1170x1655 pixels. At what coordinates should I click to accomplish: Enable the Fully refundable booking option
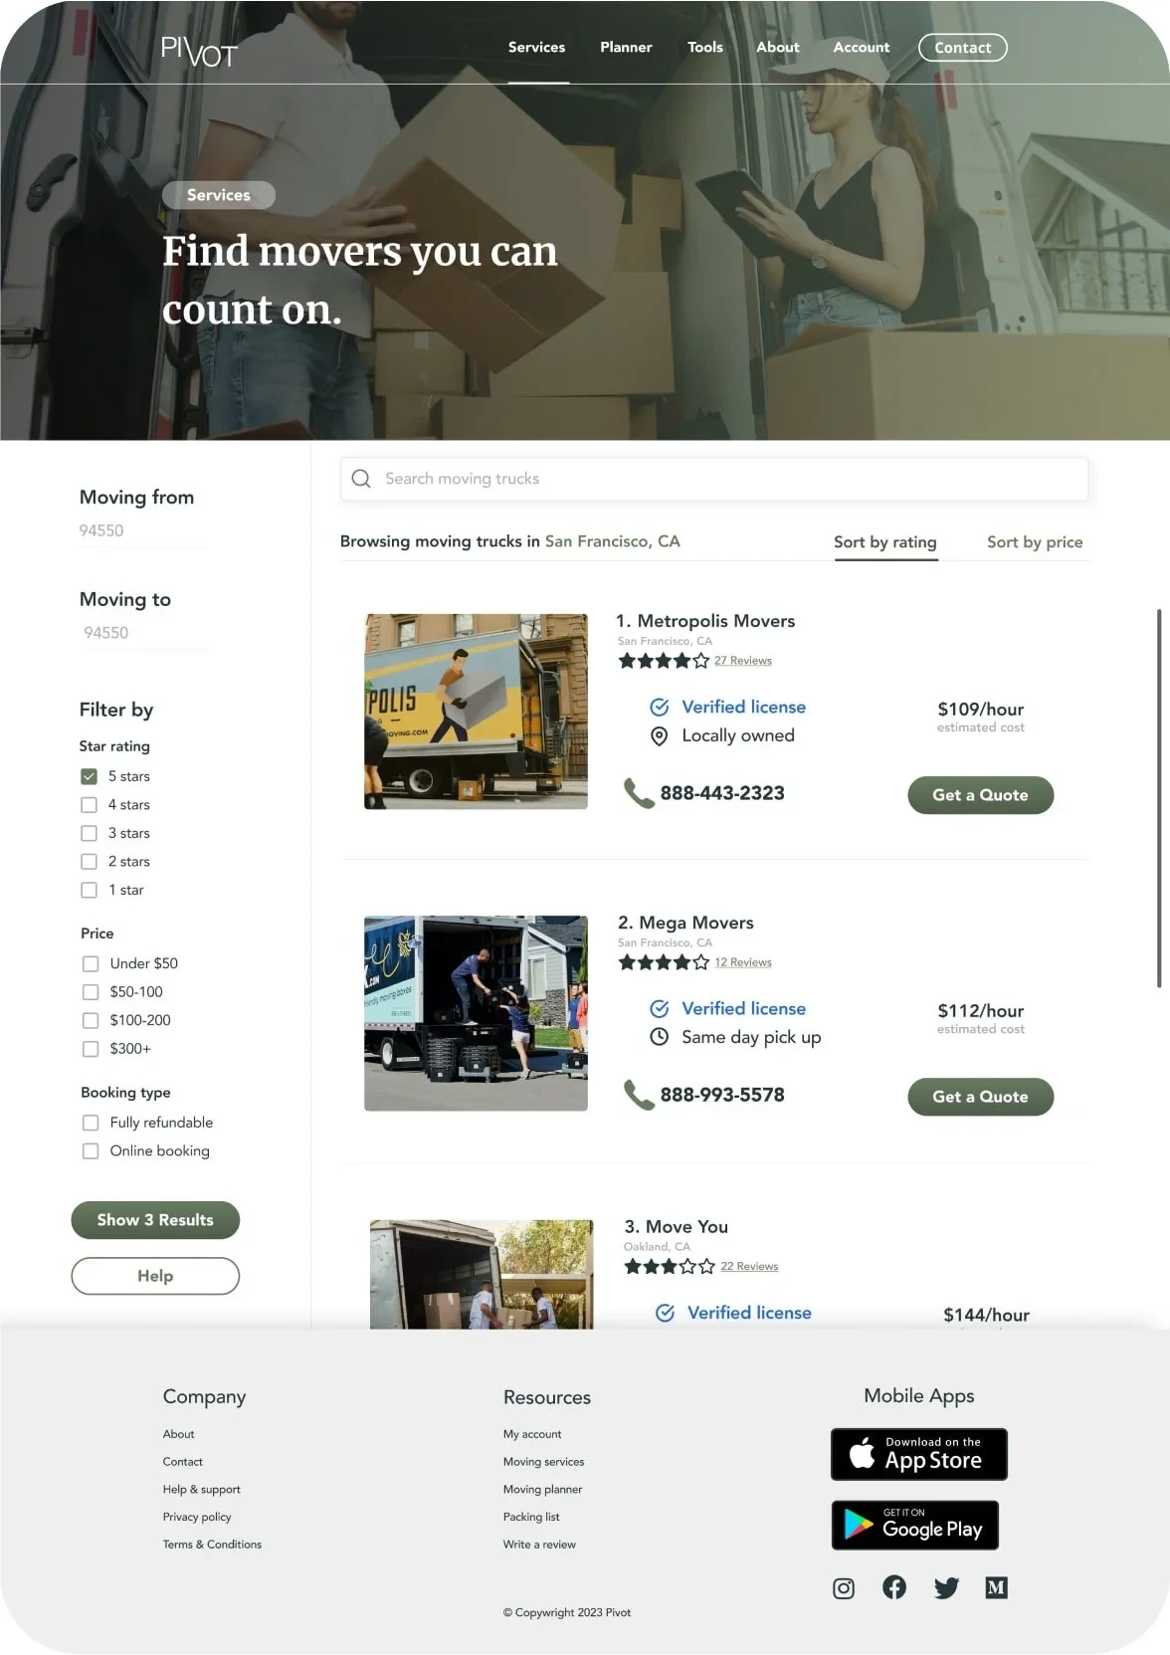pyautogui.click(x=91, y=1123)
